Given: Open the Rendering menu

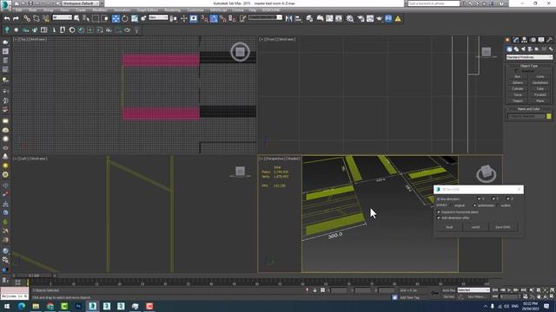Looking at the screenshot, I should (172, 10).
